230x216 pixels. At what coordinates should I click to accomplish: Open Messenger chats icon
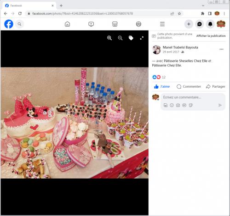coord(200,24)
